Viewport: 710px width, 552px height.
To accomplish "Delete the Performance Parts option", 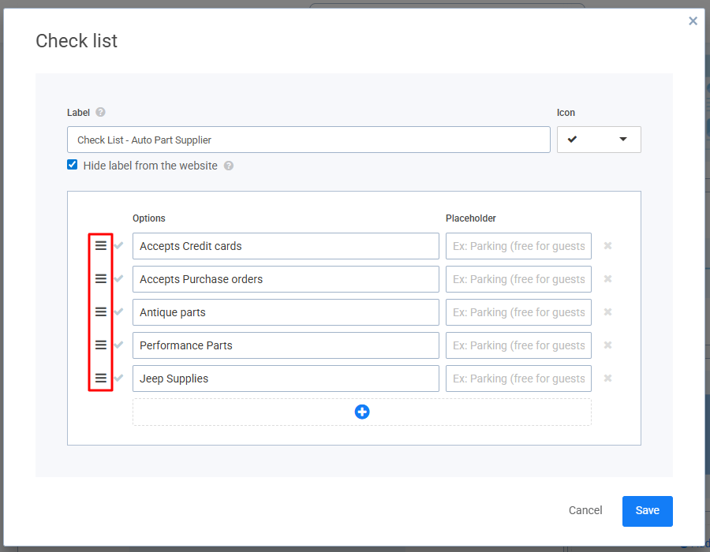I will point(607,345).
